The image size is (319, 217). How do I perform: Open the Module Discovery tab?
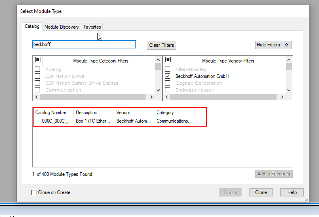point(61,27)
